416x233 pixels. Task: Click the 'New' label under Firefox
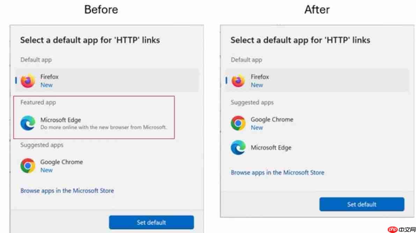pyautogui.click(x=46, y=85)
